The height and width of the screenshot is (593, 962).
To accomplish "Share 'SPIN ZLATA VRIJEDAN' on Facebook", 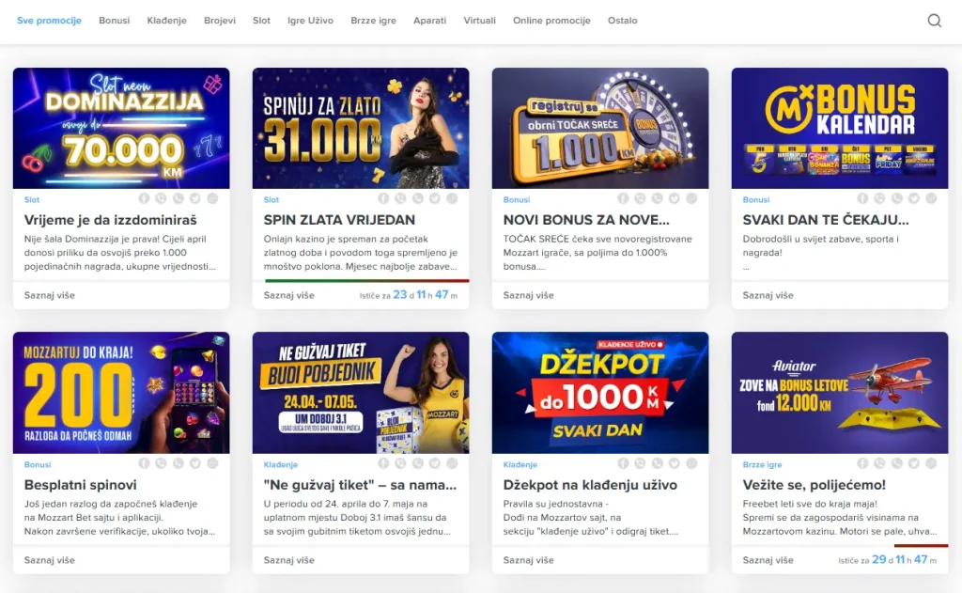I will (383, 198).
